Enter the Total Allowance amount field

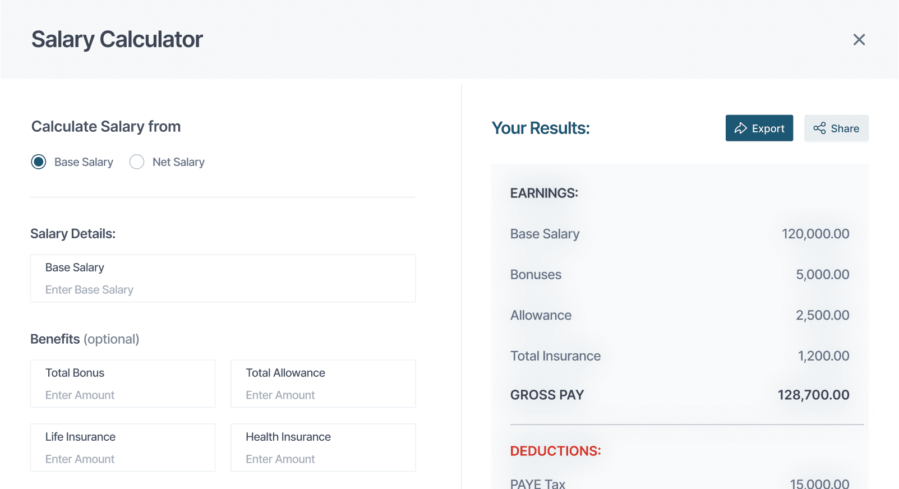[322, 395]
